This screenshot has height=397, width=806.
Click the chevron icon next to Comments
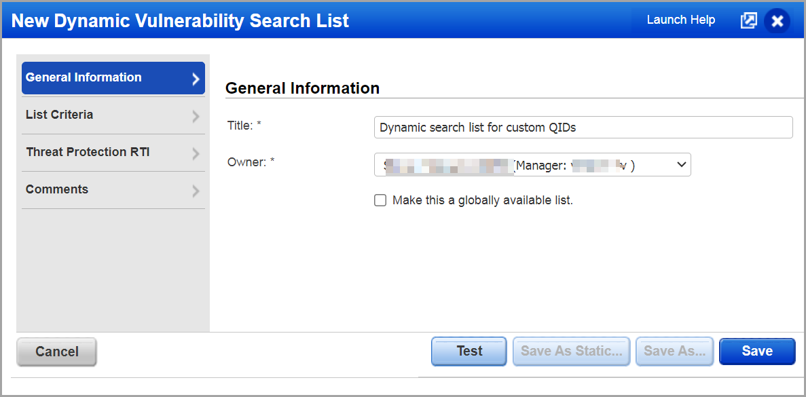(196, 191)
